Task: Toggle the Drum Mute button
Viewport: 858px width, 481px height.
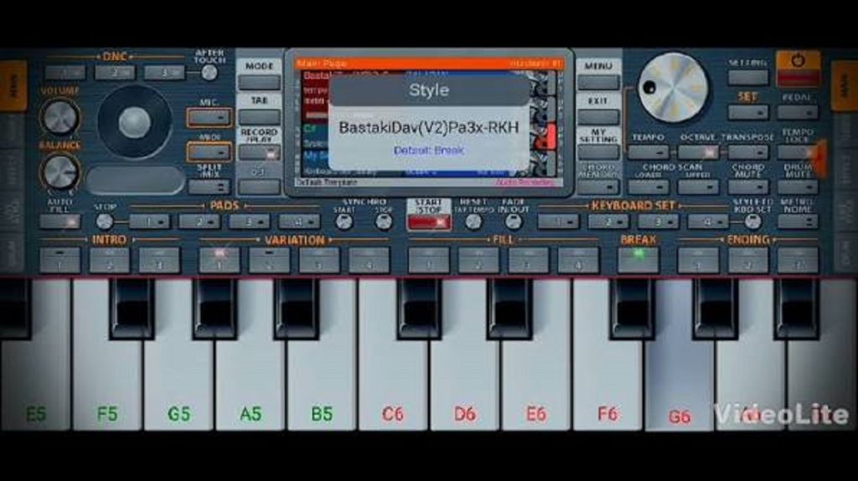Action: tap(798, 187)
